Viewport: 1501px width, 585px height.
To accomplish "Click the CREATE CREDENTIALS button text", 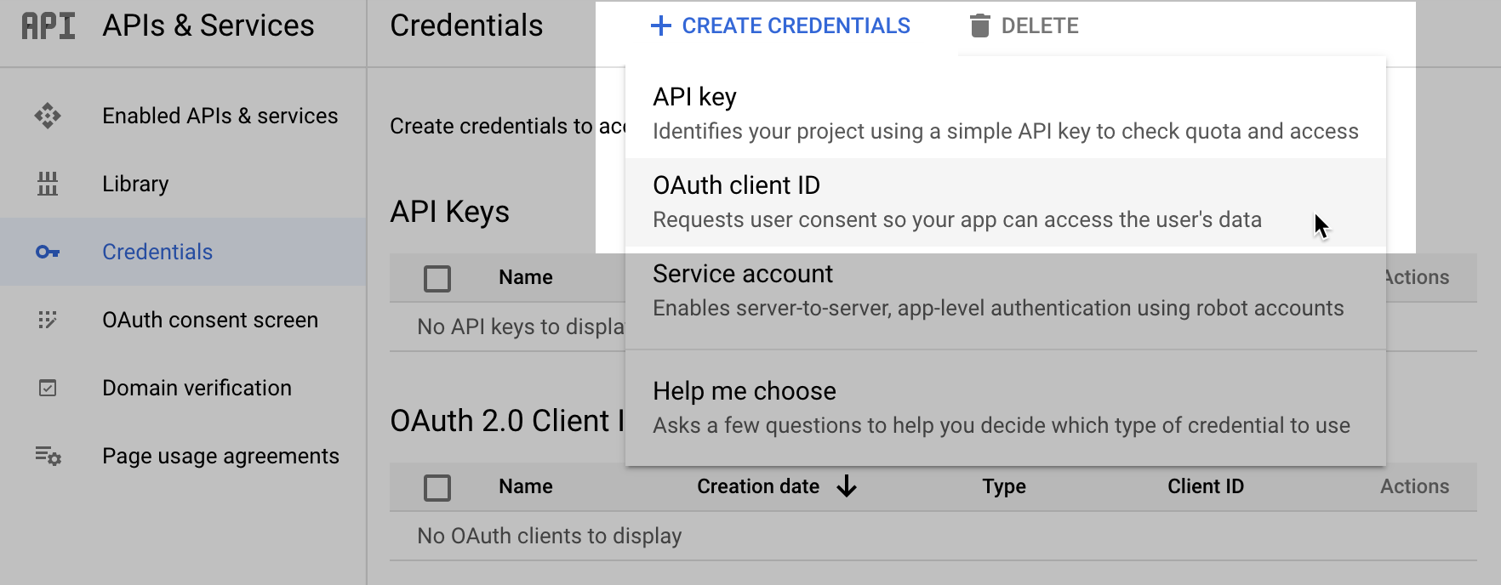I will tap(796, 26).
